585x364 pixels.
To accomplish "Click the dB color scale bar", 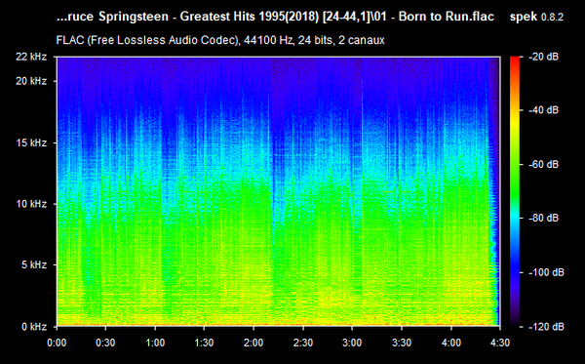I will (x=515, y=192).
